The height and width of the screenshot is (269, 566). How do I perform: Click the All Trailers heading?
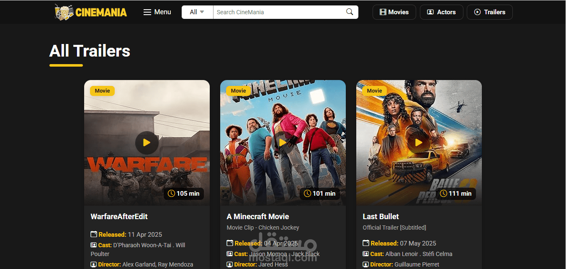pyautogui.click(x=90, y=51)
